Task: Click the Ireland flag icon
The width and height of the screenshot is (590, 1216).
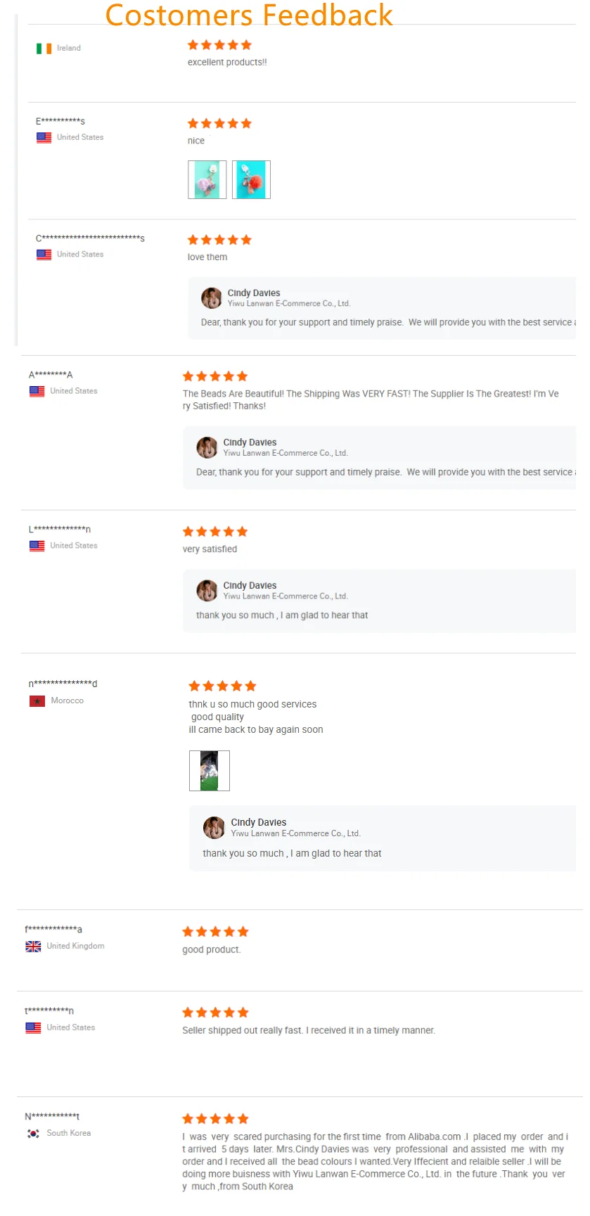Action: point(44,49)
